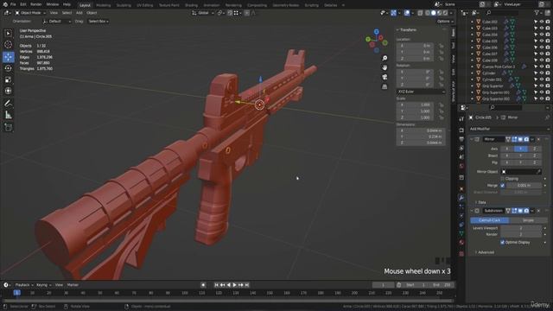The image size is (553, 311).
Task: Open the Object Mode dropdown
Action: [30, 13]
